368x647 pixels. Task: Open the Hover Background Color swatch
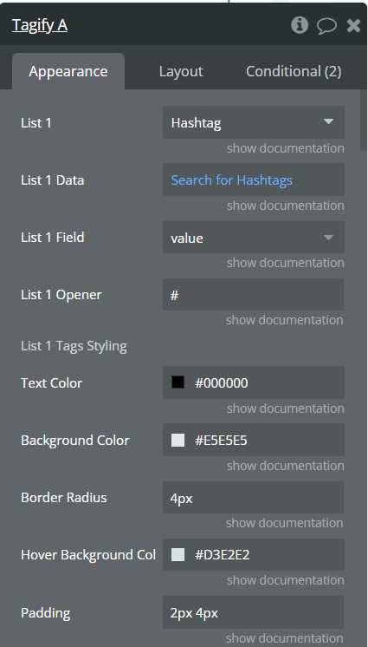point(178,555)
